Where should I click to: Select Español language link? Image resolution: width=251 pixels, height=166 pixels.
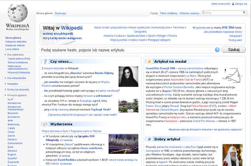pyautogui.click(x=12, y=158)
